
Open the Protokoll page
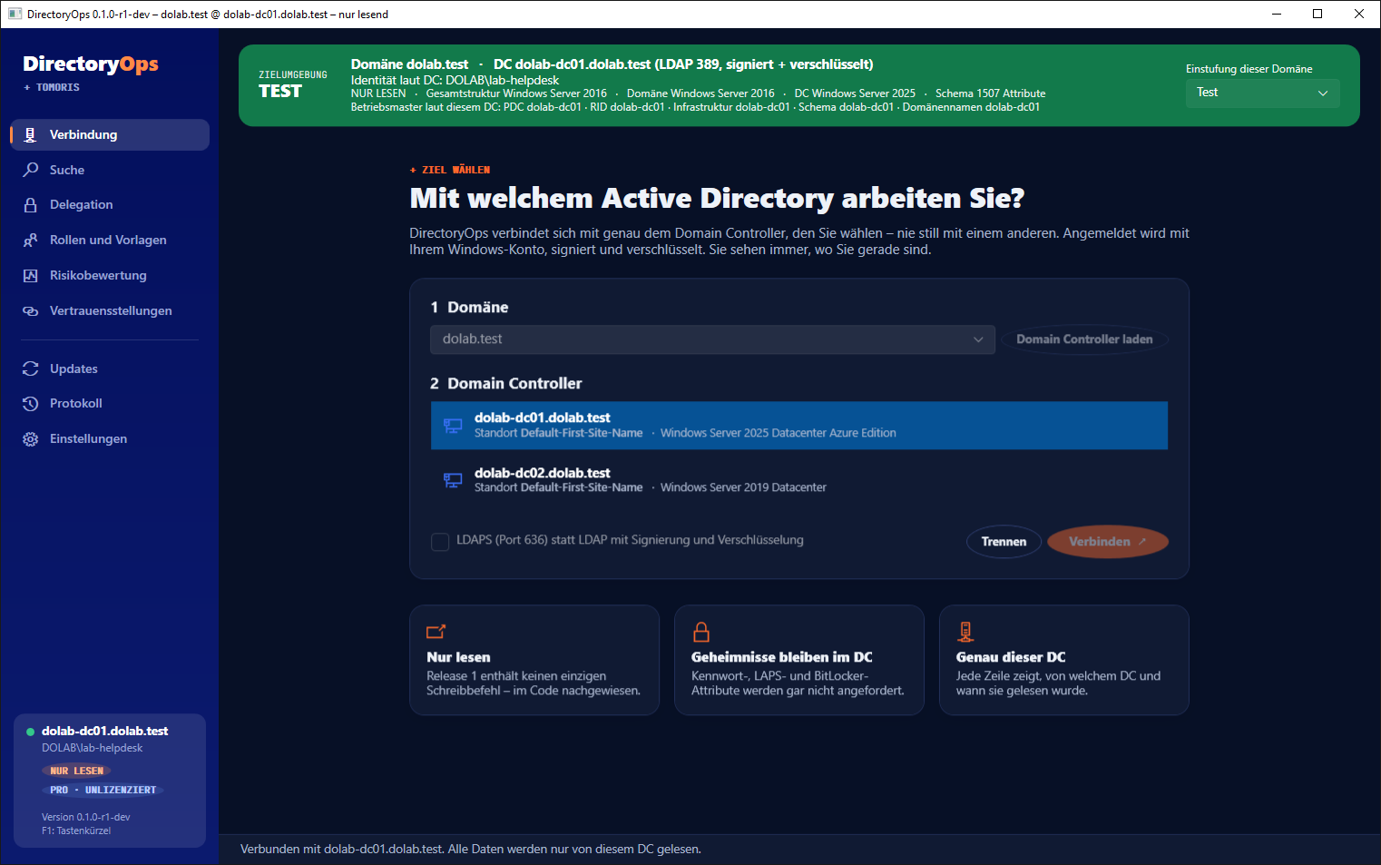tap(110, 403)
